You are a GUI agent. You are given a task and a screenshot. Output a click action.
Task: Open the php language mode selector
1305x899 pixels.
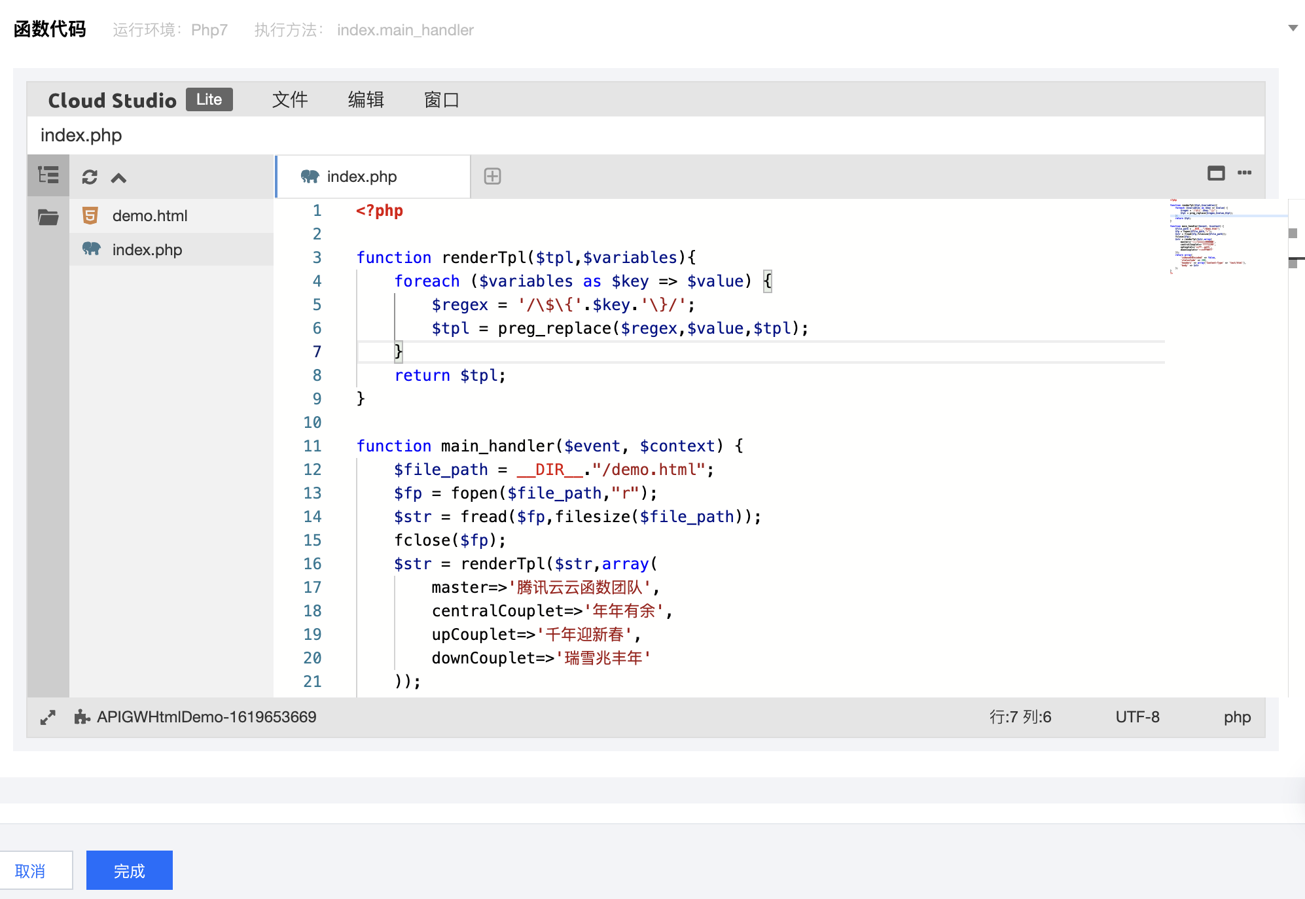pos(1237,717)
